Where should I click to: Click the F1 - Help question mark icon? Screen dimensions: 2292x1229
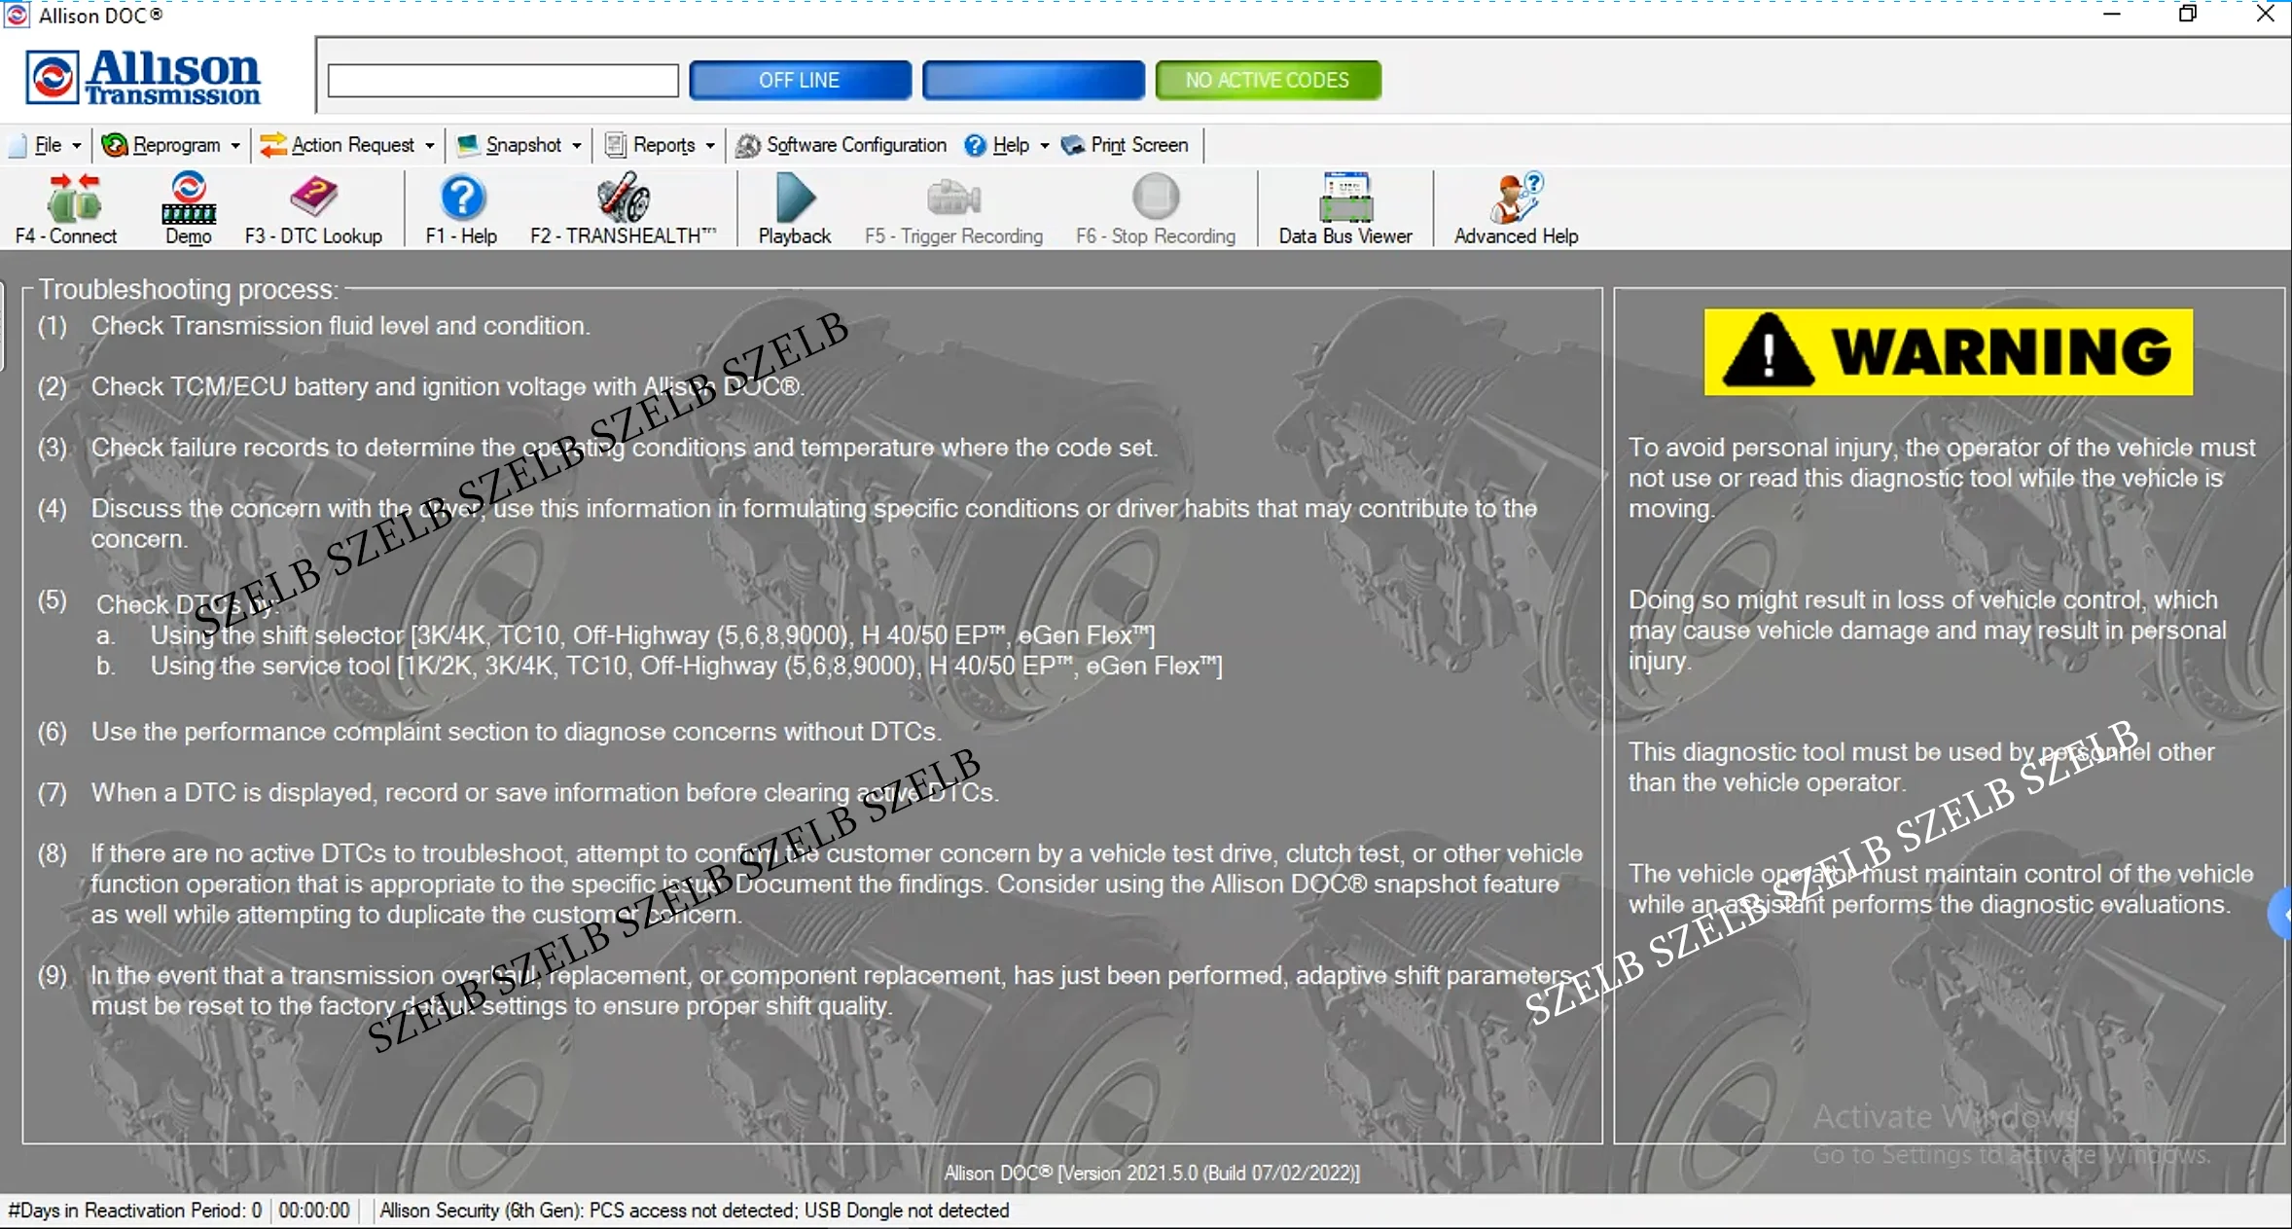[462, 198]
